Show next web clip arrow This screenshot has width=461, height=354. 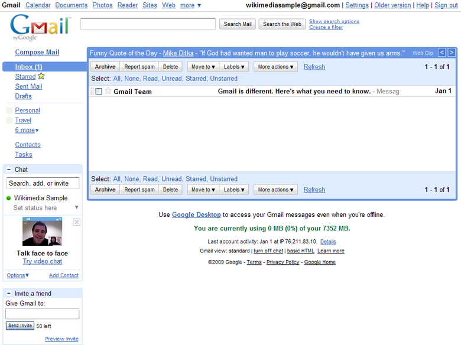452,53
